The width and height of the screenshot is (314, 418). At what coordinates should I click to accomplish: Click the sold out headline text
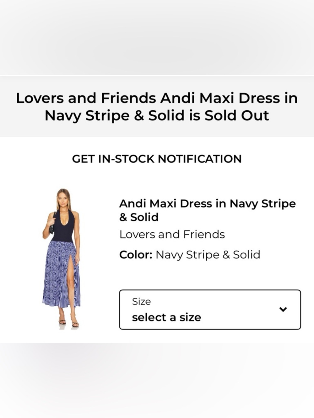[157, 107]
